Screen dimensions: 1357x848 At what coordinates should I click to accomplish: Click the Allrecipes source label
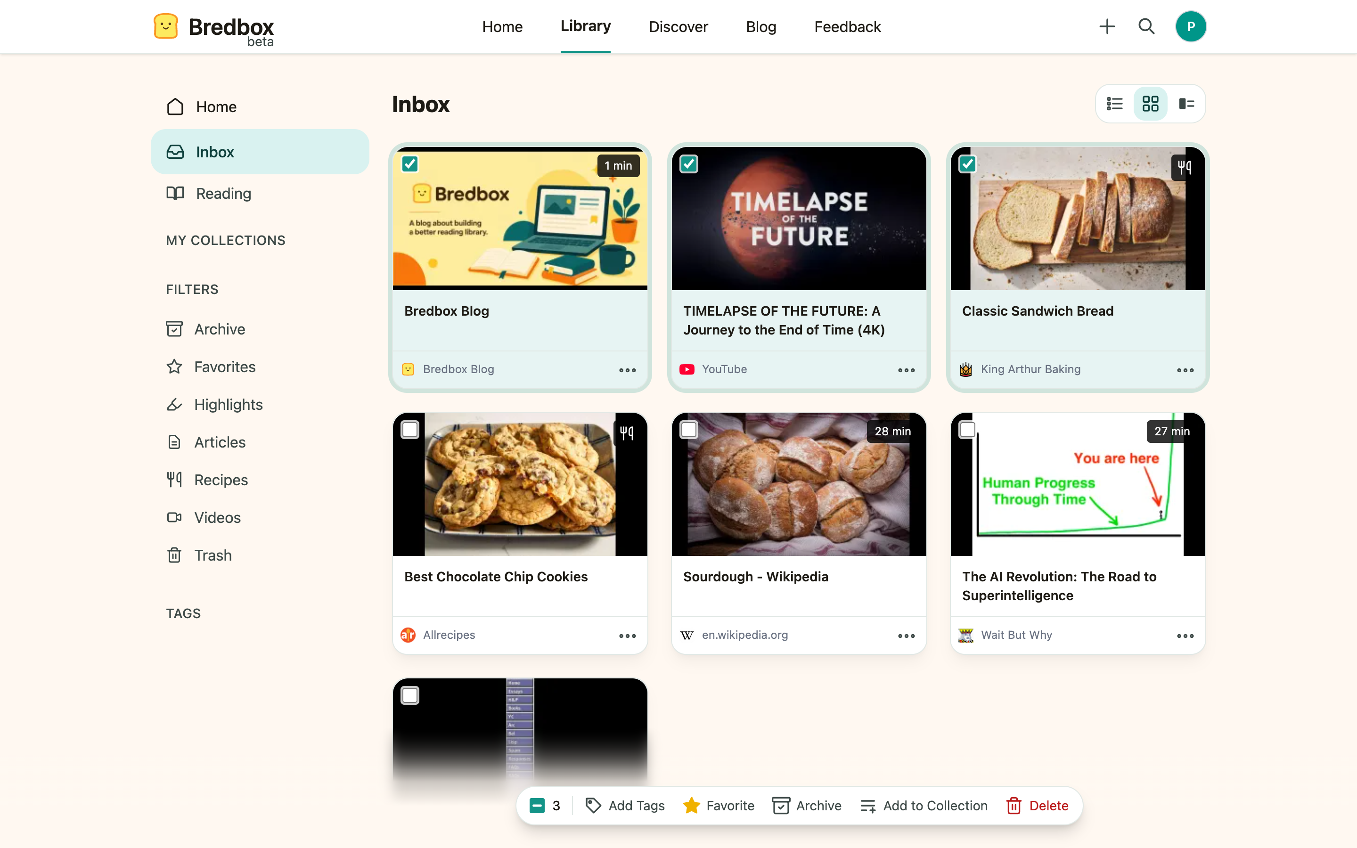coord(449,636)
